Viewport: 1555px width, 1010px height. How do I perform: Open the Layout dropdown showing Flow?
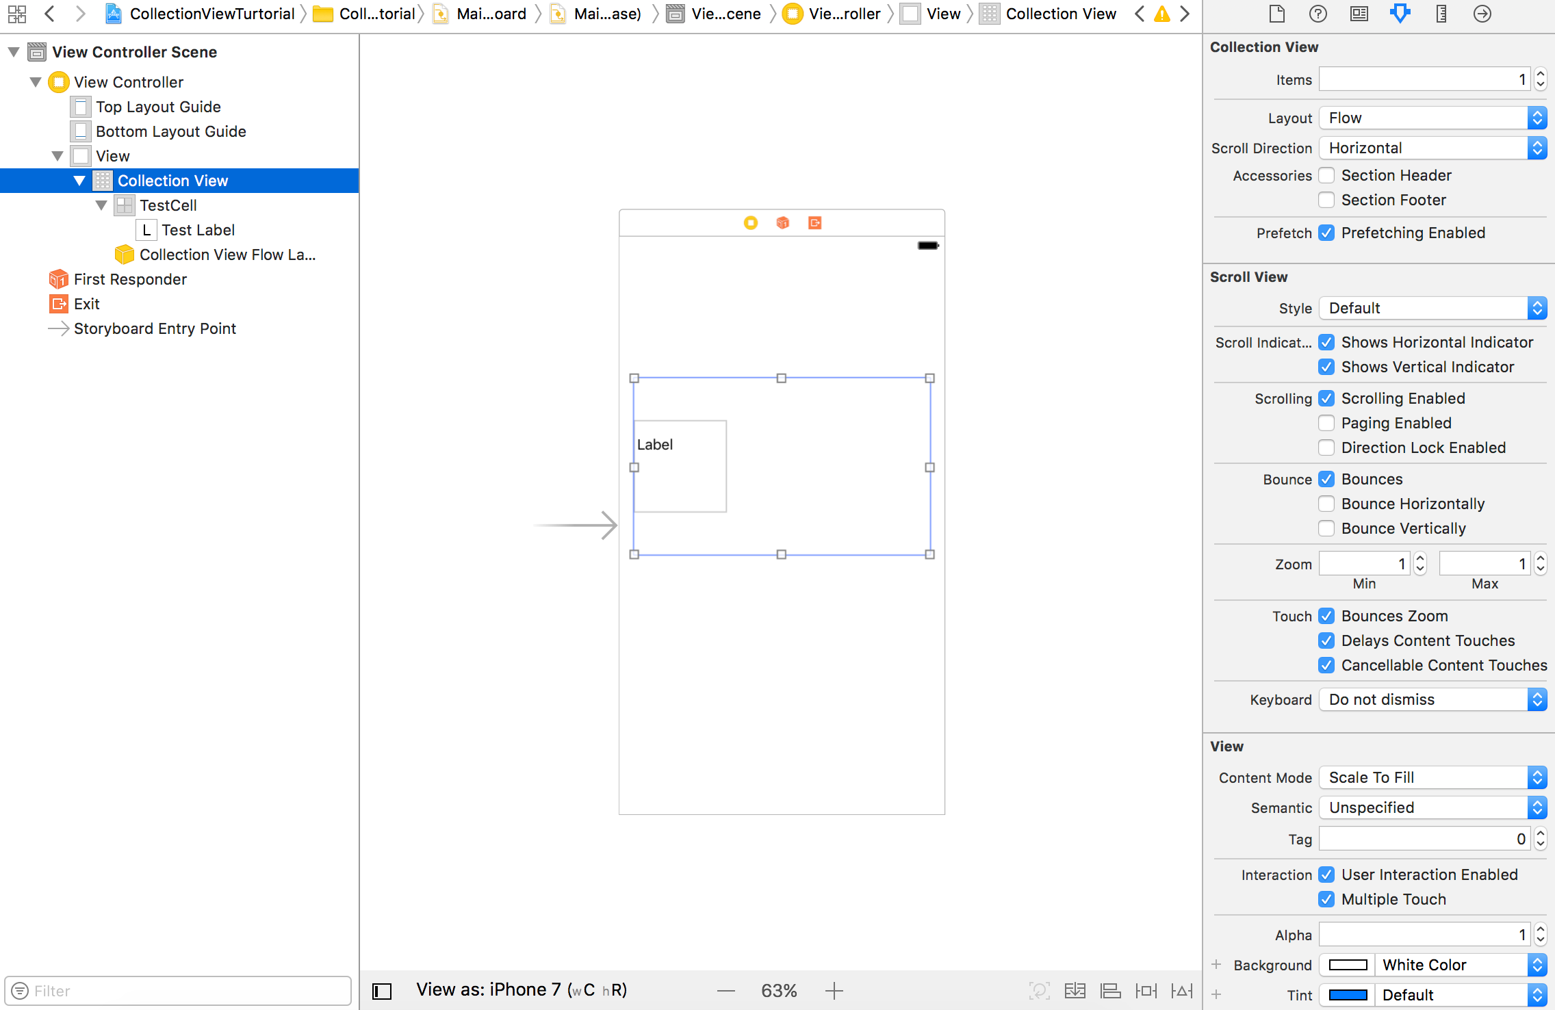pyautogui.click(x=1433, y=118)
